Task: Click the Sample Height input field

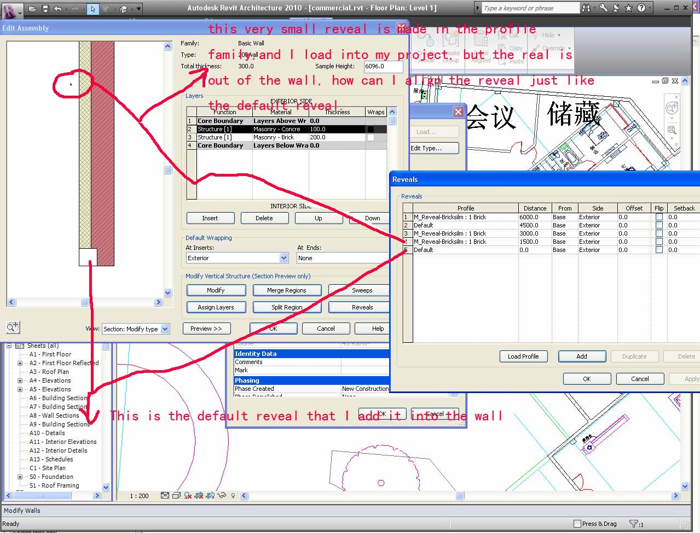Action: (383, 66)
